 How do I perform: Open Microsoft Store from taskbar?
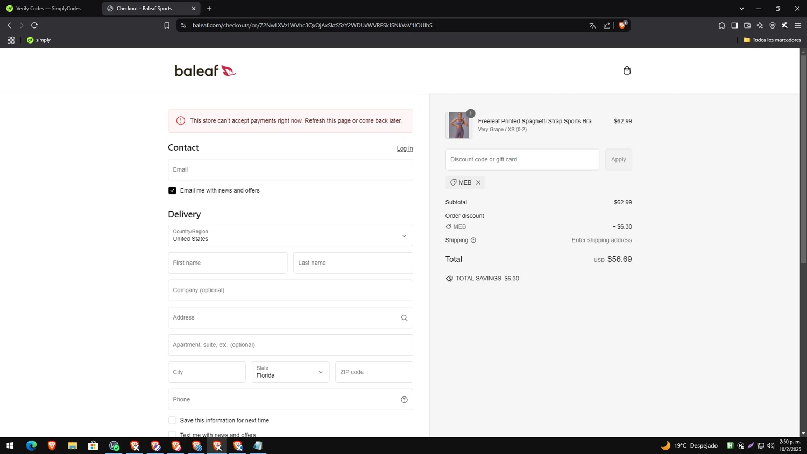pos(93,445)
